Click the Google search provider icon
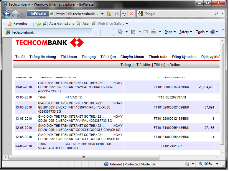229x171 pixels. pos(141,14)
